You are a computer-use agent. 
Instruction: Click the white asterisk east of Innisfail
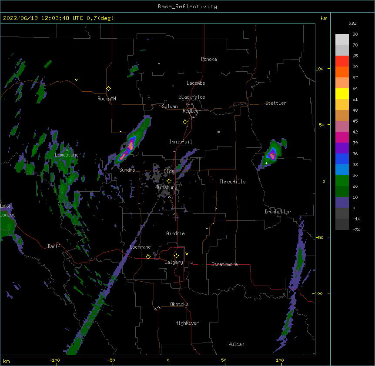click(x=218, y=132)
